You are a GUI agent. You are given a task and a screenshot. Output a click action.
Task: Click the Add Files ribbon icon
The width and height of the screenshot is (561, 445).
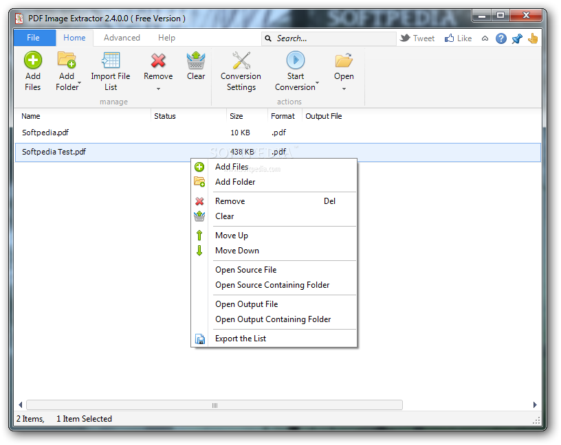tap(33, 60)
